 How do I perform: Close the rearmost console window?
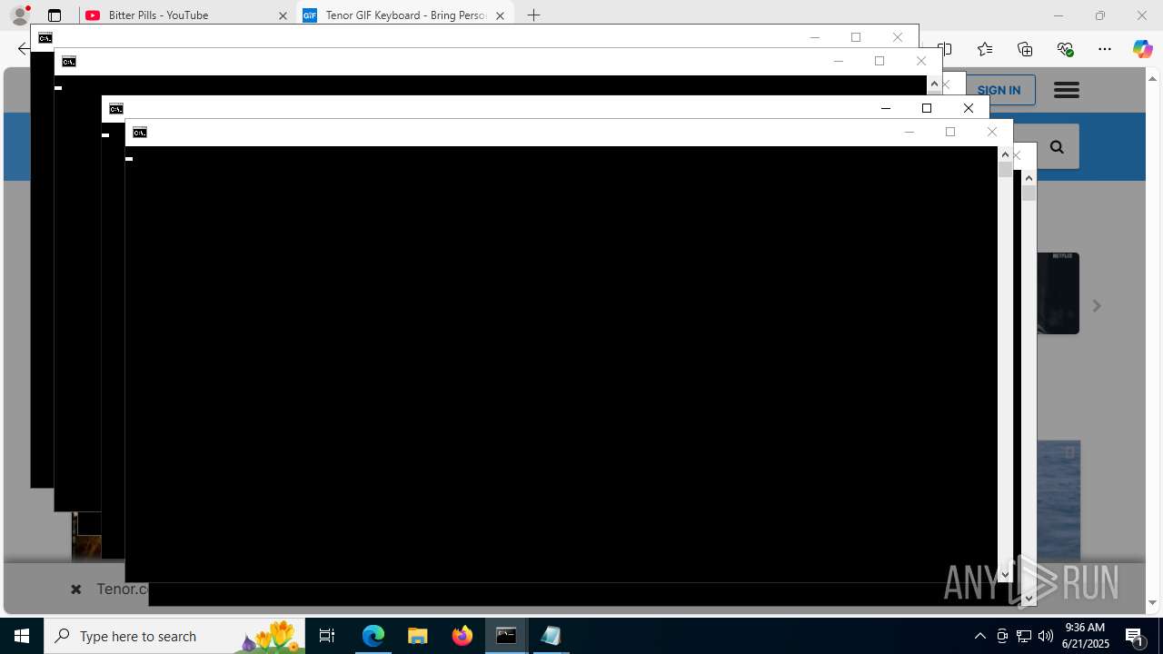(x=898, y=37)
